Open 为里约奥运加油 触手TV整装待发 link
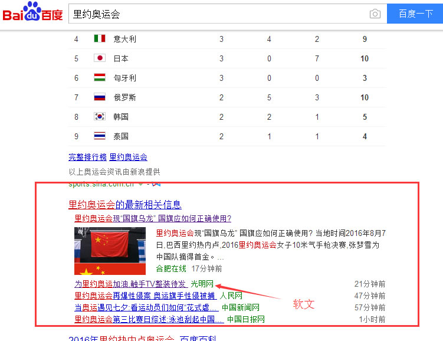Screen dimensions: 443x341 pyautogui.click(x=131, y=284)
